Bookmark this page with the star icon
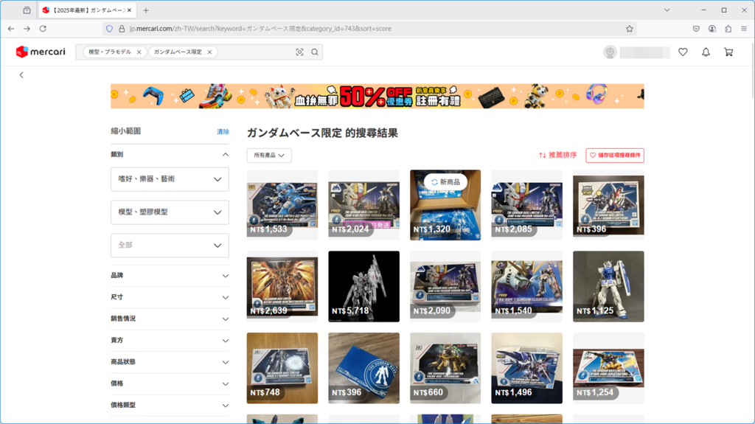The image size is (755, 424). 630,29
